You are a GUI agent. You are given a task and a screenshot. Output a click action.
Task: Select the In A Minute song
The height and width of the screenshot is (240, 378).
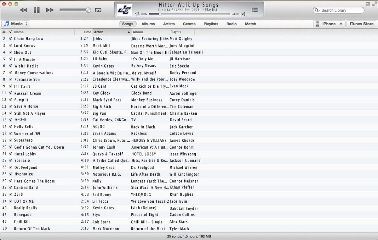25,59
